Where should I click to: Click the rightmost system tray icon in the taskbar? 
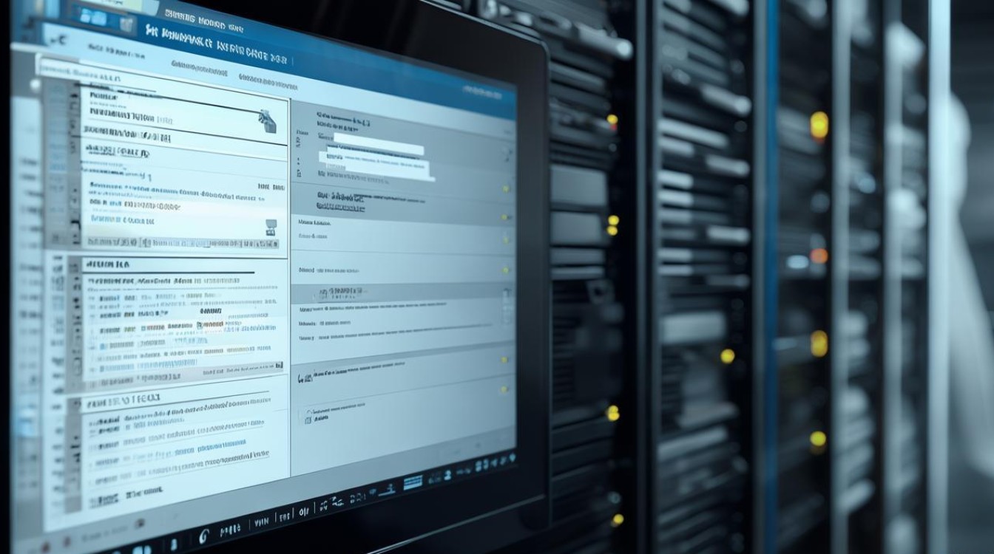click(510, 457)
